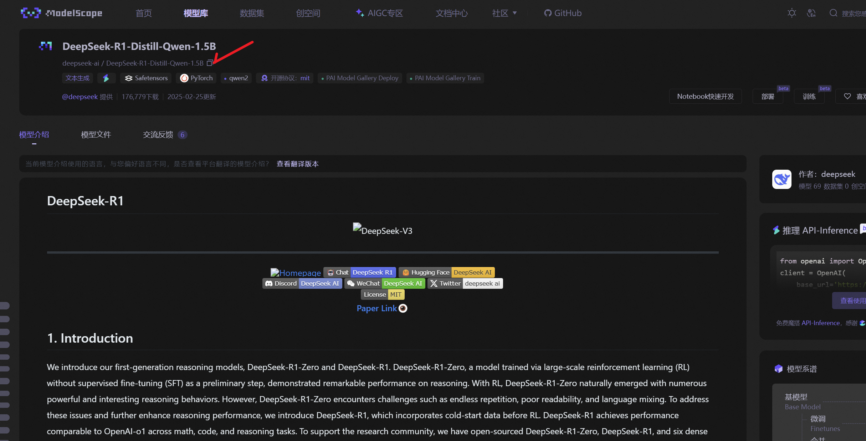This screenshot has height=441, width=866.
Task: Click 查看翻译版本 link
Action: click(x=298, y=164)
